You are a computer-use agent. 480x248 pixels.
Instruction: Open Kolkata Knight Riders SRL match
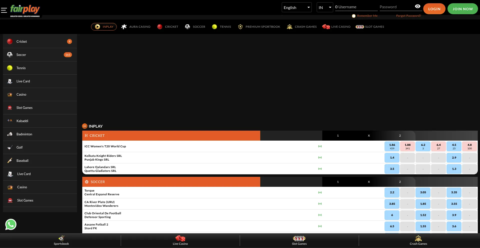(x=103, y=158)
